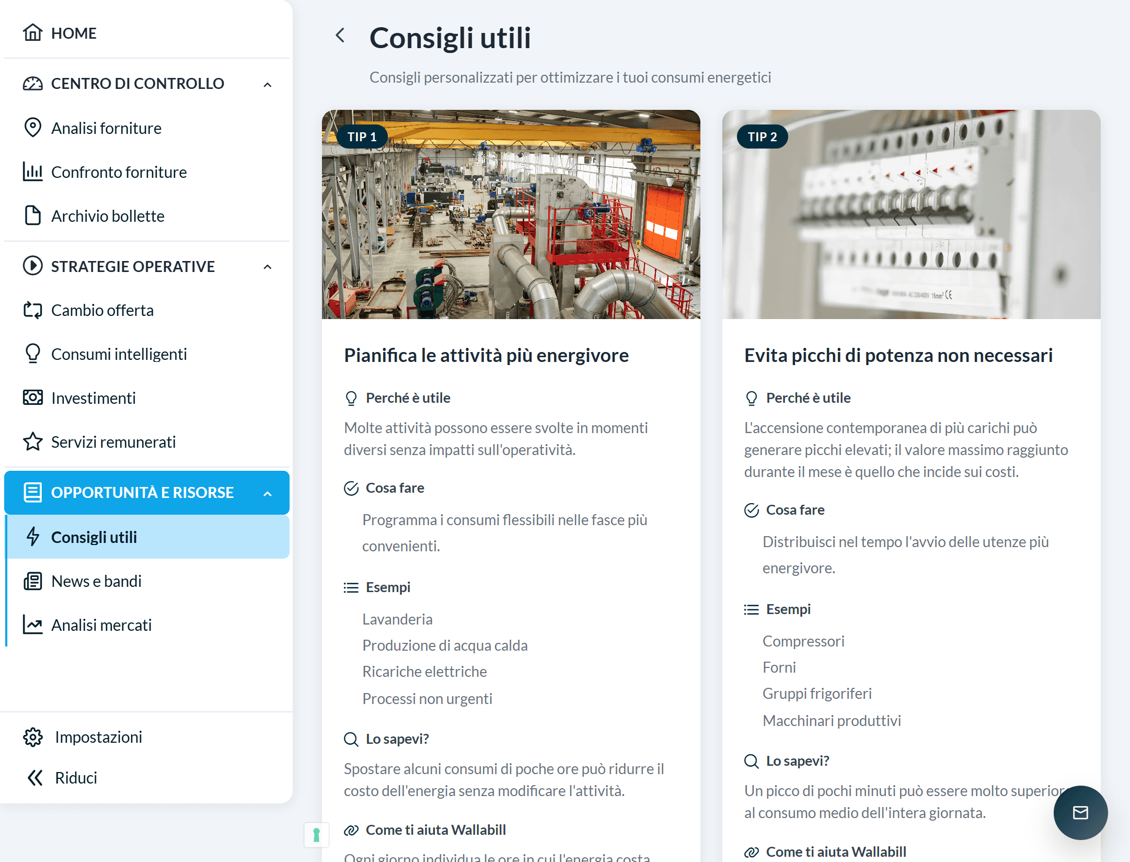Select Analisi mercati in sidebar
This screenshot has height=862, width=1130.
point(147,625)
